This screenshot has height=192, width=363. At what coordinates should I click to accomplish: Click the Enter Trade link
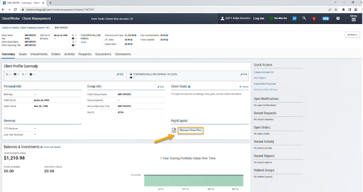[x=97, y=19]
